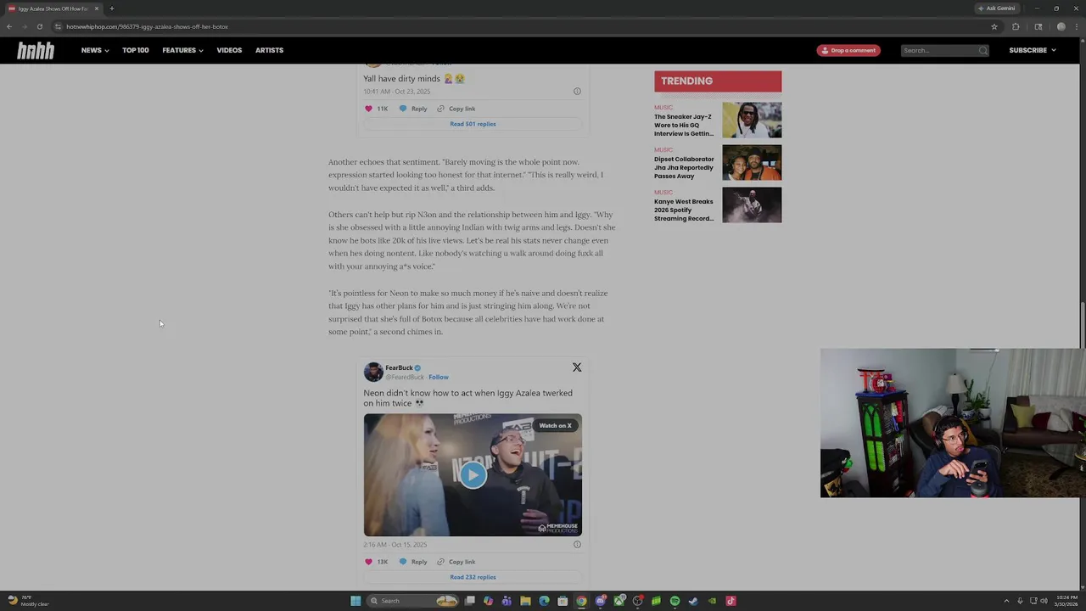Click the hotnewhiphop.com address bar
This screenshot has height=611, width=1086.
click(526, 26)
